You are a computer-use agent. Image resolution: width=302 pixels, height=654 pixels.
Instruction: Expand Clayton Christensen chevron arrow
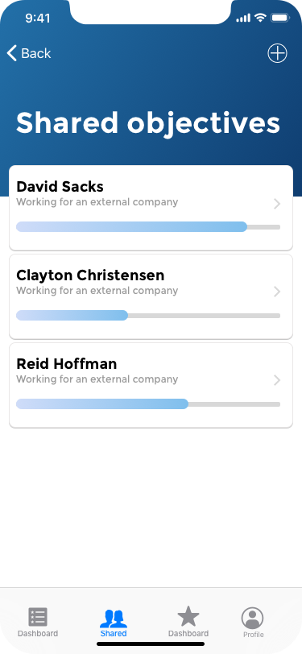tap(277, 292)
